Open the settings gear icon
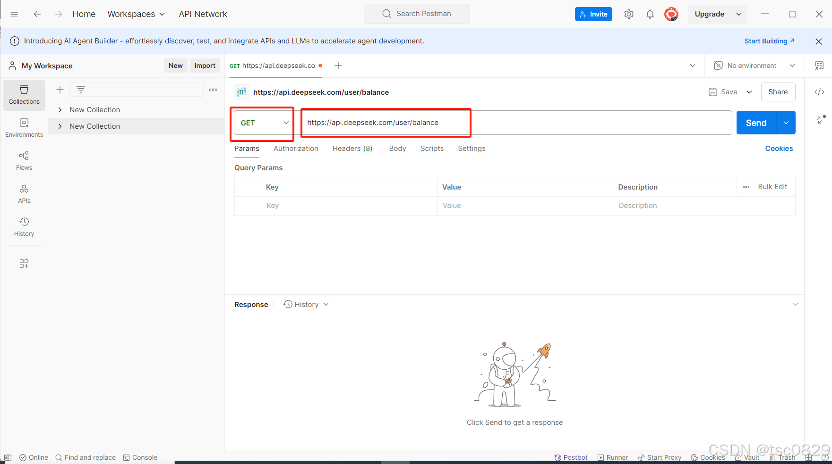Image resolution: width=832 pixels, height=464 pixels. 628,14
